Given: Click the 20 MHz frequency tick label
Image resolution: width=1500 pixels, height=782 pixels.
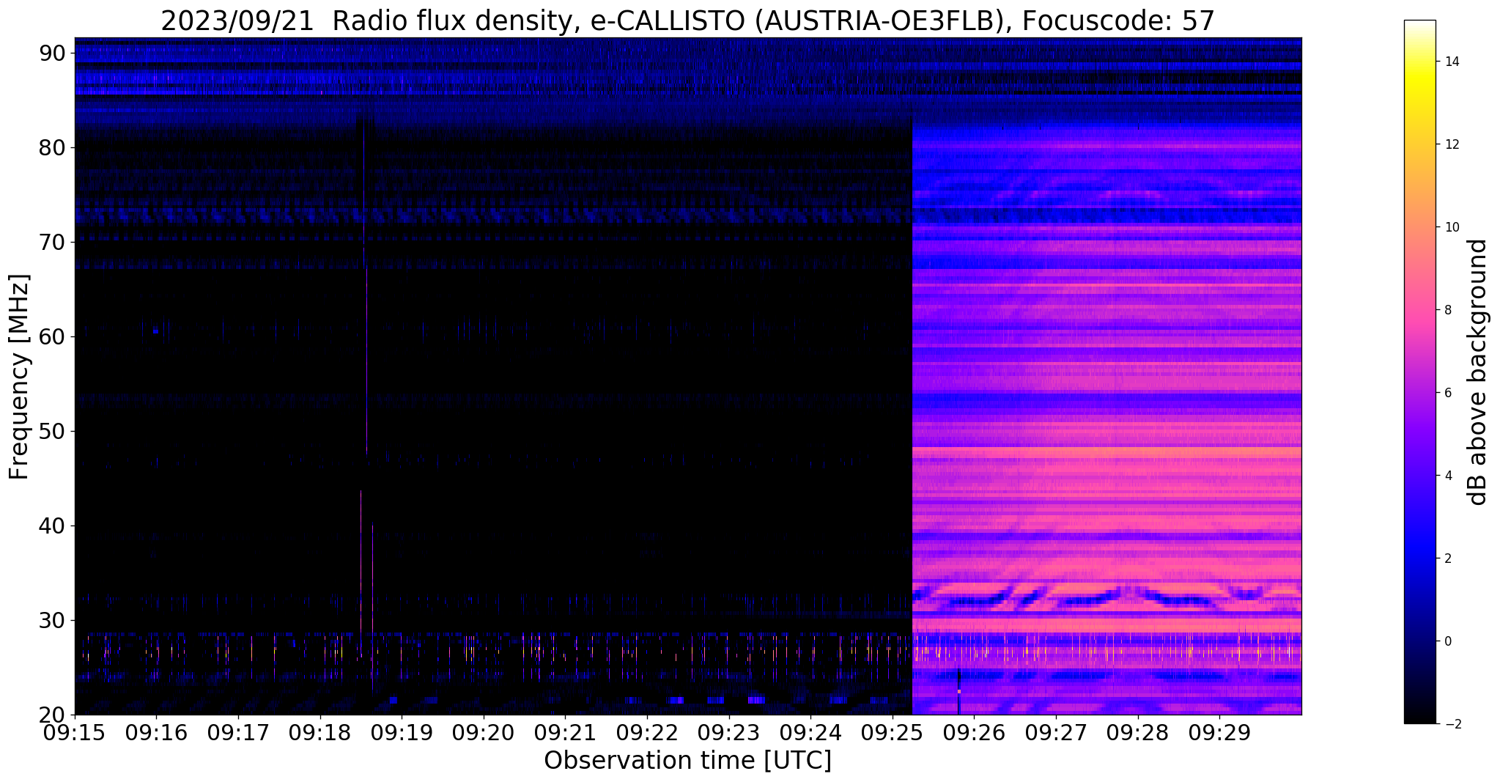Looking at the screenshot, I should tap(53, 715).
